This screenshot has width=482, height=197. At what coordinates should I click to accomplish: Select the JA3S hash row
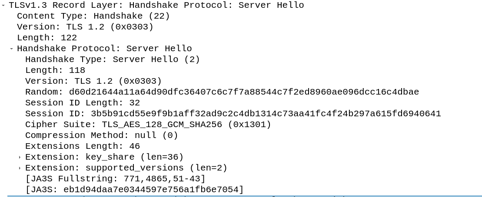tap(134, 190)
